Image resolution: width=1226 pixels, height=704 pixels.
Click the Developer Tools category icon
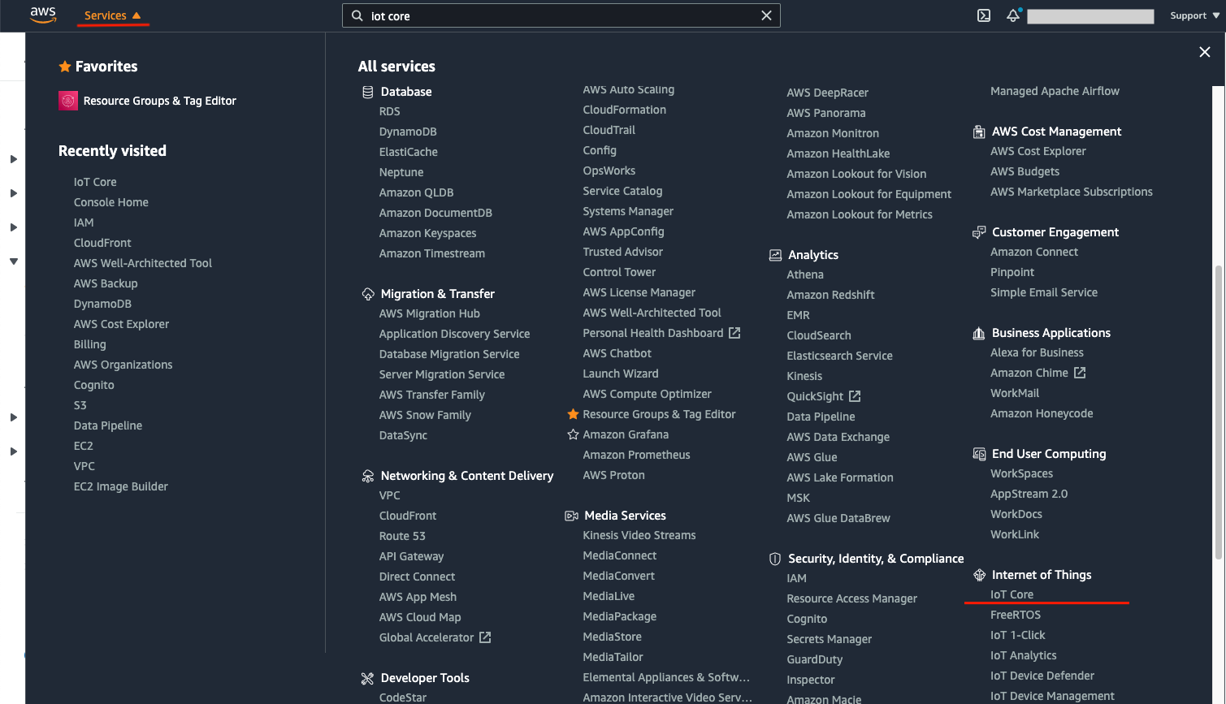368,678
